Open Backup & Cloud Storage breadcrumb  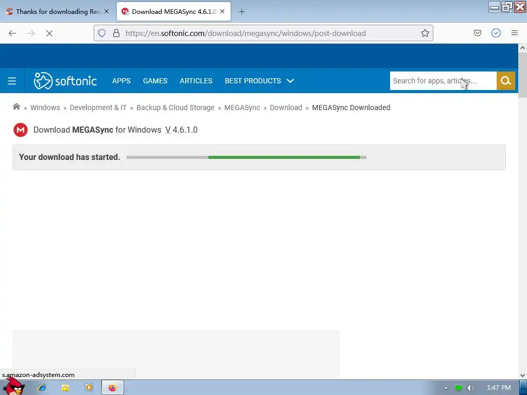pyautogui.click(x=175, y=107)
